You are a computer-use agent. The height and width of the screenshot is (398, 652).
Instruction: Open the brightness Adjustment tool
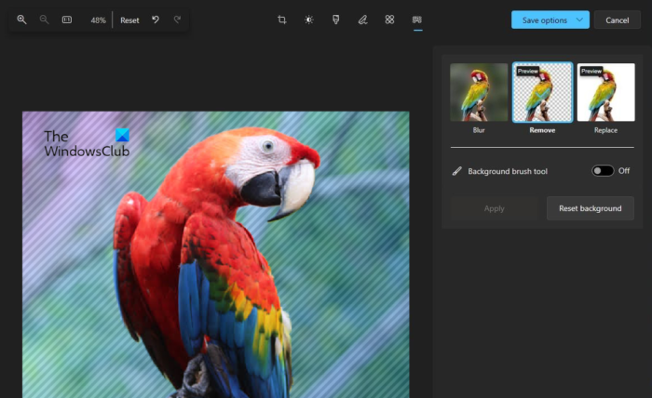[x=309, y=20]
